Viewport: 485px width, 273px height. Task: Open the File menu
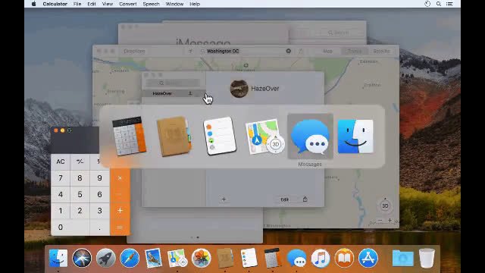[x=77, y=4]
